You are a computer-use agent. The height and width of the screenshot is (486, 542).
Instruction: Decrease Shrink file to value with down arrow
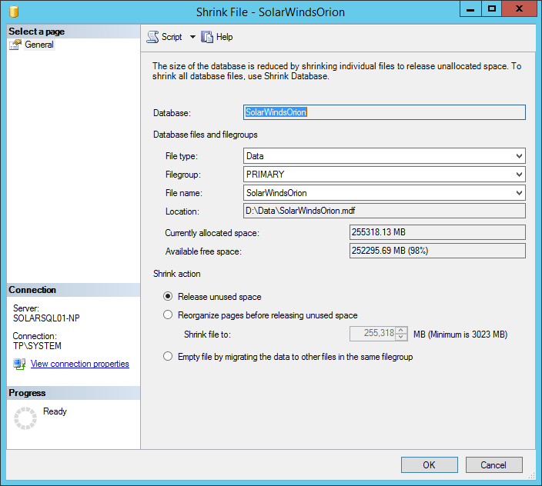click(x=401, y=337)
